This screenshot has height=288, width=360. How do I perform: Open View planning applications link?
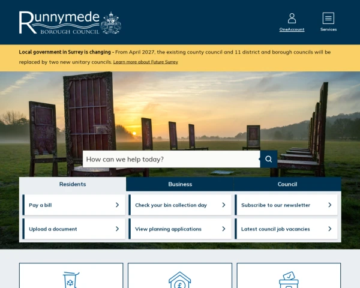[169, 229]
